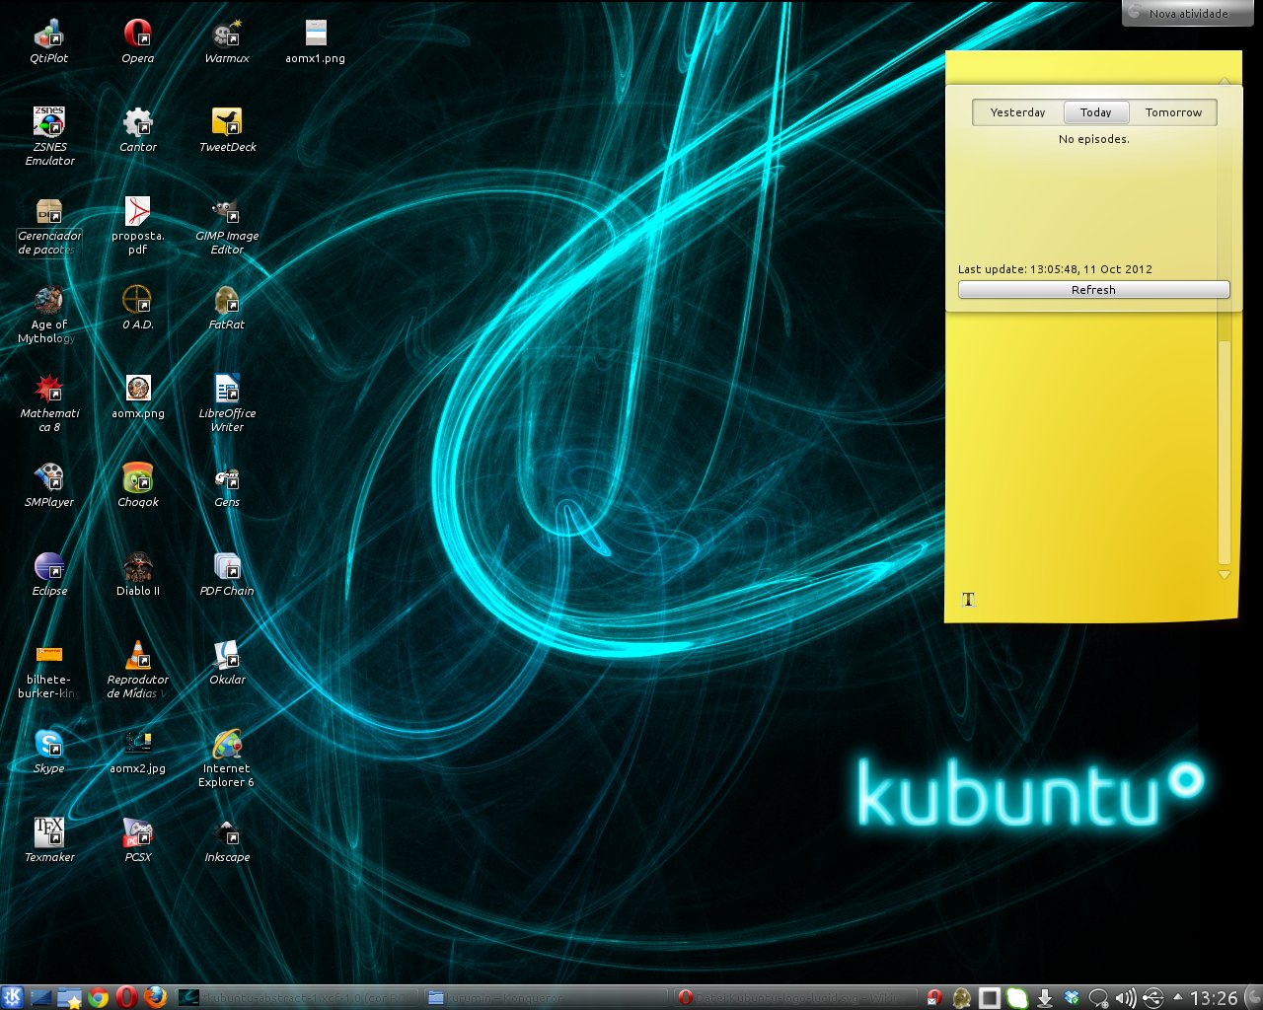Launch Opera from the taskbar
1263x1010 pixels.
click(126, 997)
